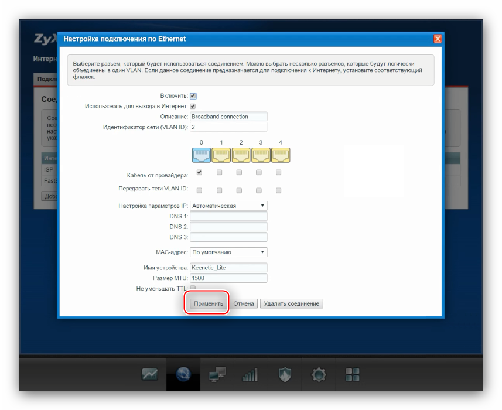
Task: Toggle Использовать для выхода в Интернет checkbox
Action: point(193,106)
